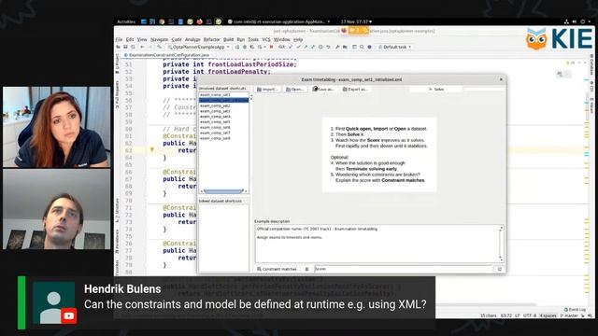The image size is (598, 336).
Task: Click the green Debug bug icon in toolbar
Action: [245, 47]
